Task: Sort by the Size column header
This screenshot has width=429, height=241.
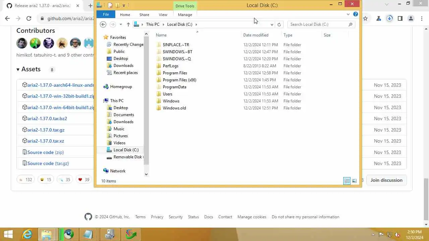Action: 327,35
